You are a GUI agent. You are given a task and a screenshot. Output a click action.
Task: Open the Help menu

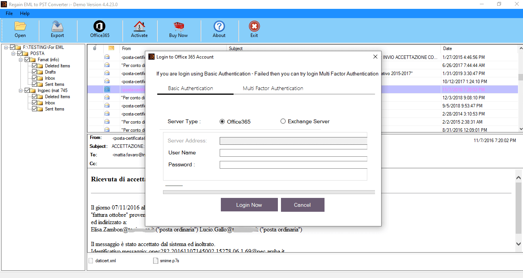pos(25,13)
